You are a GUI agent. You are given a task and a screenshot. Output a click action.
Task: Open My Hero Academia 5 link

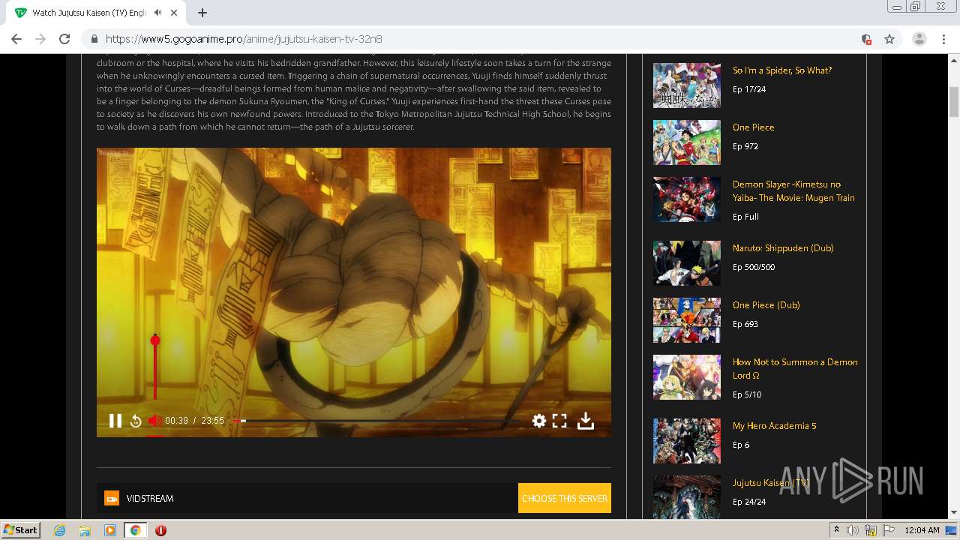click(x=774, y=426)
